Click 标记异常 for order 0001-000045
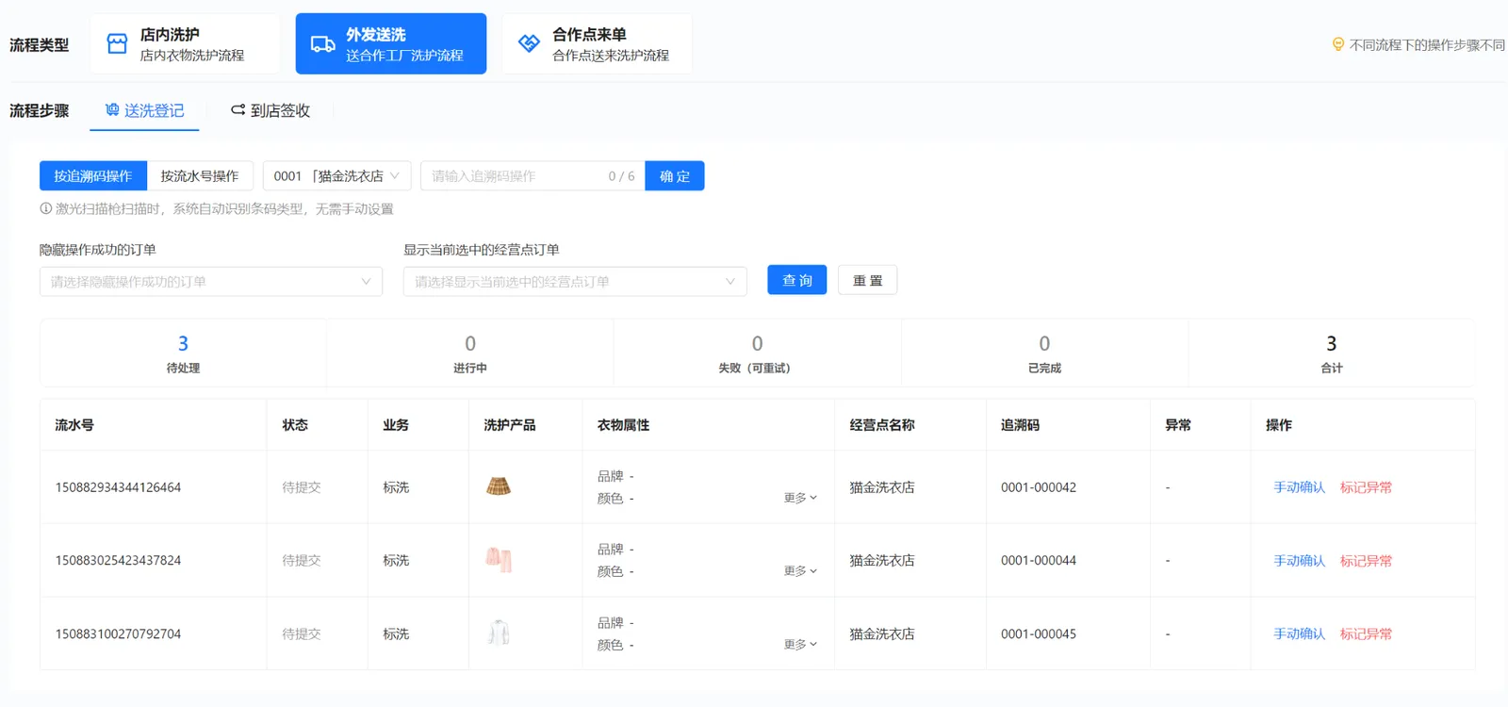This screenshot has height=707, width=1508. (x=1366, y=634)
